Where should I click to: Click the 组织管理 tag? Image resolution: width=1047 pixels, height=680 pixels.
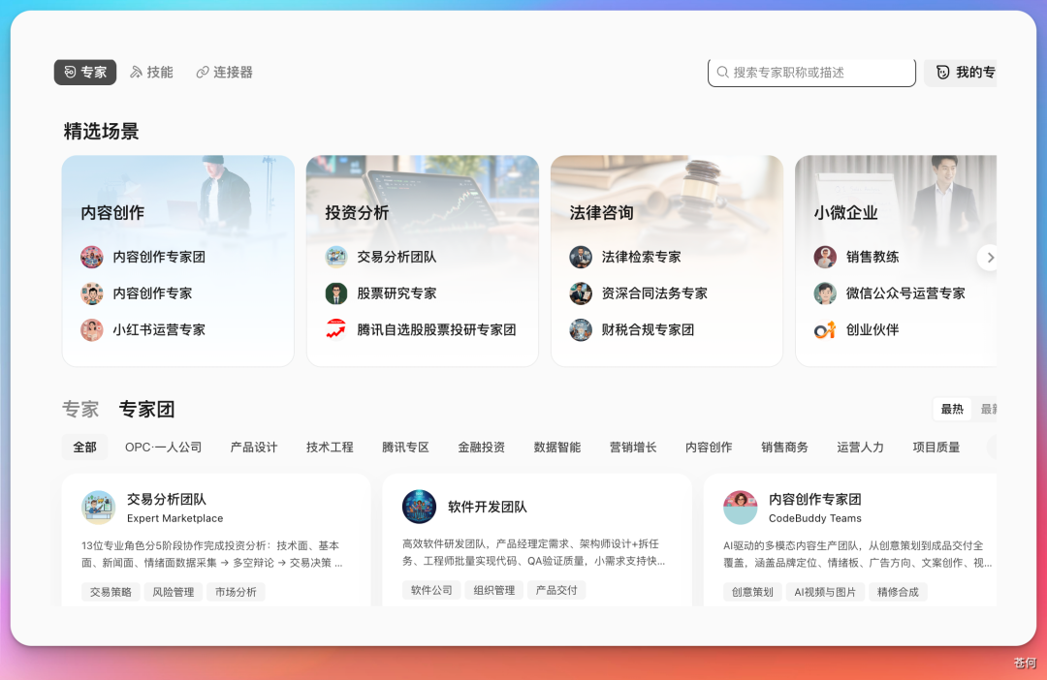494,590
